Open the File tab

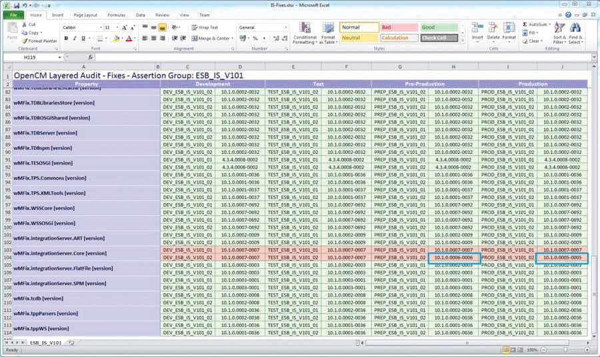(x=14, y=15)
